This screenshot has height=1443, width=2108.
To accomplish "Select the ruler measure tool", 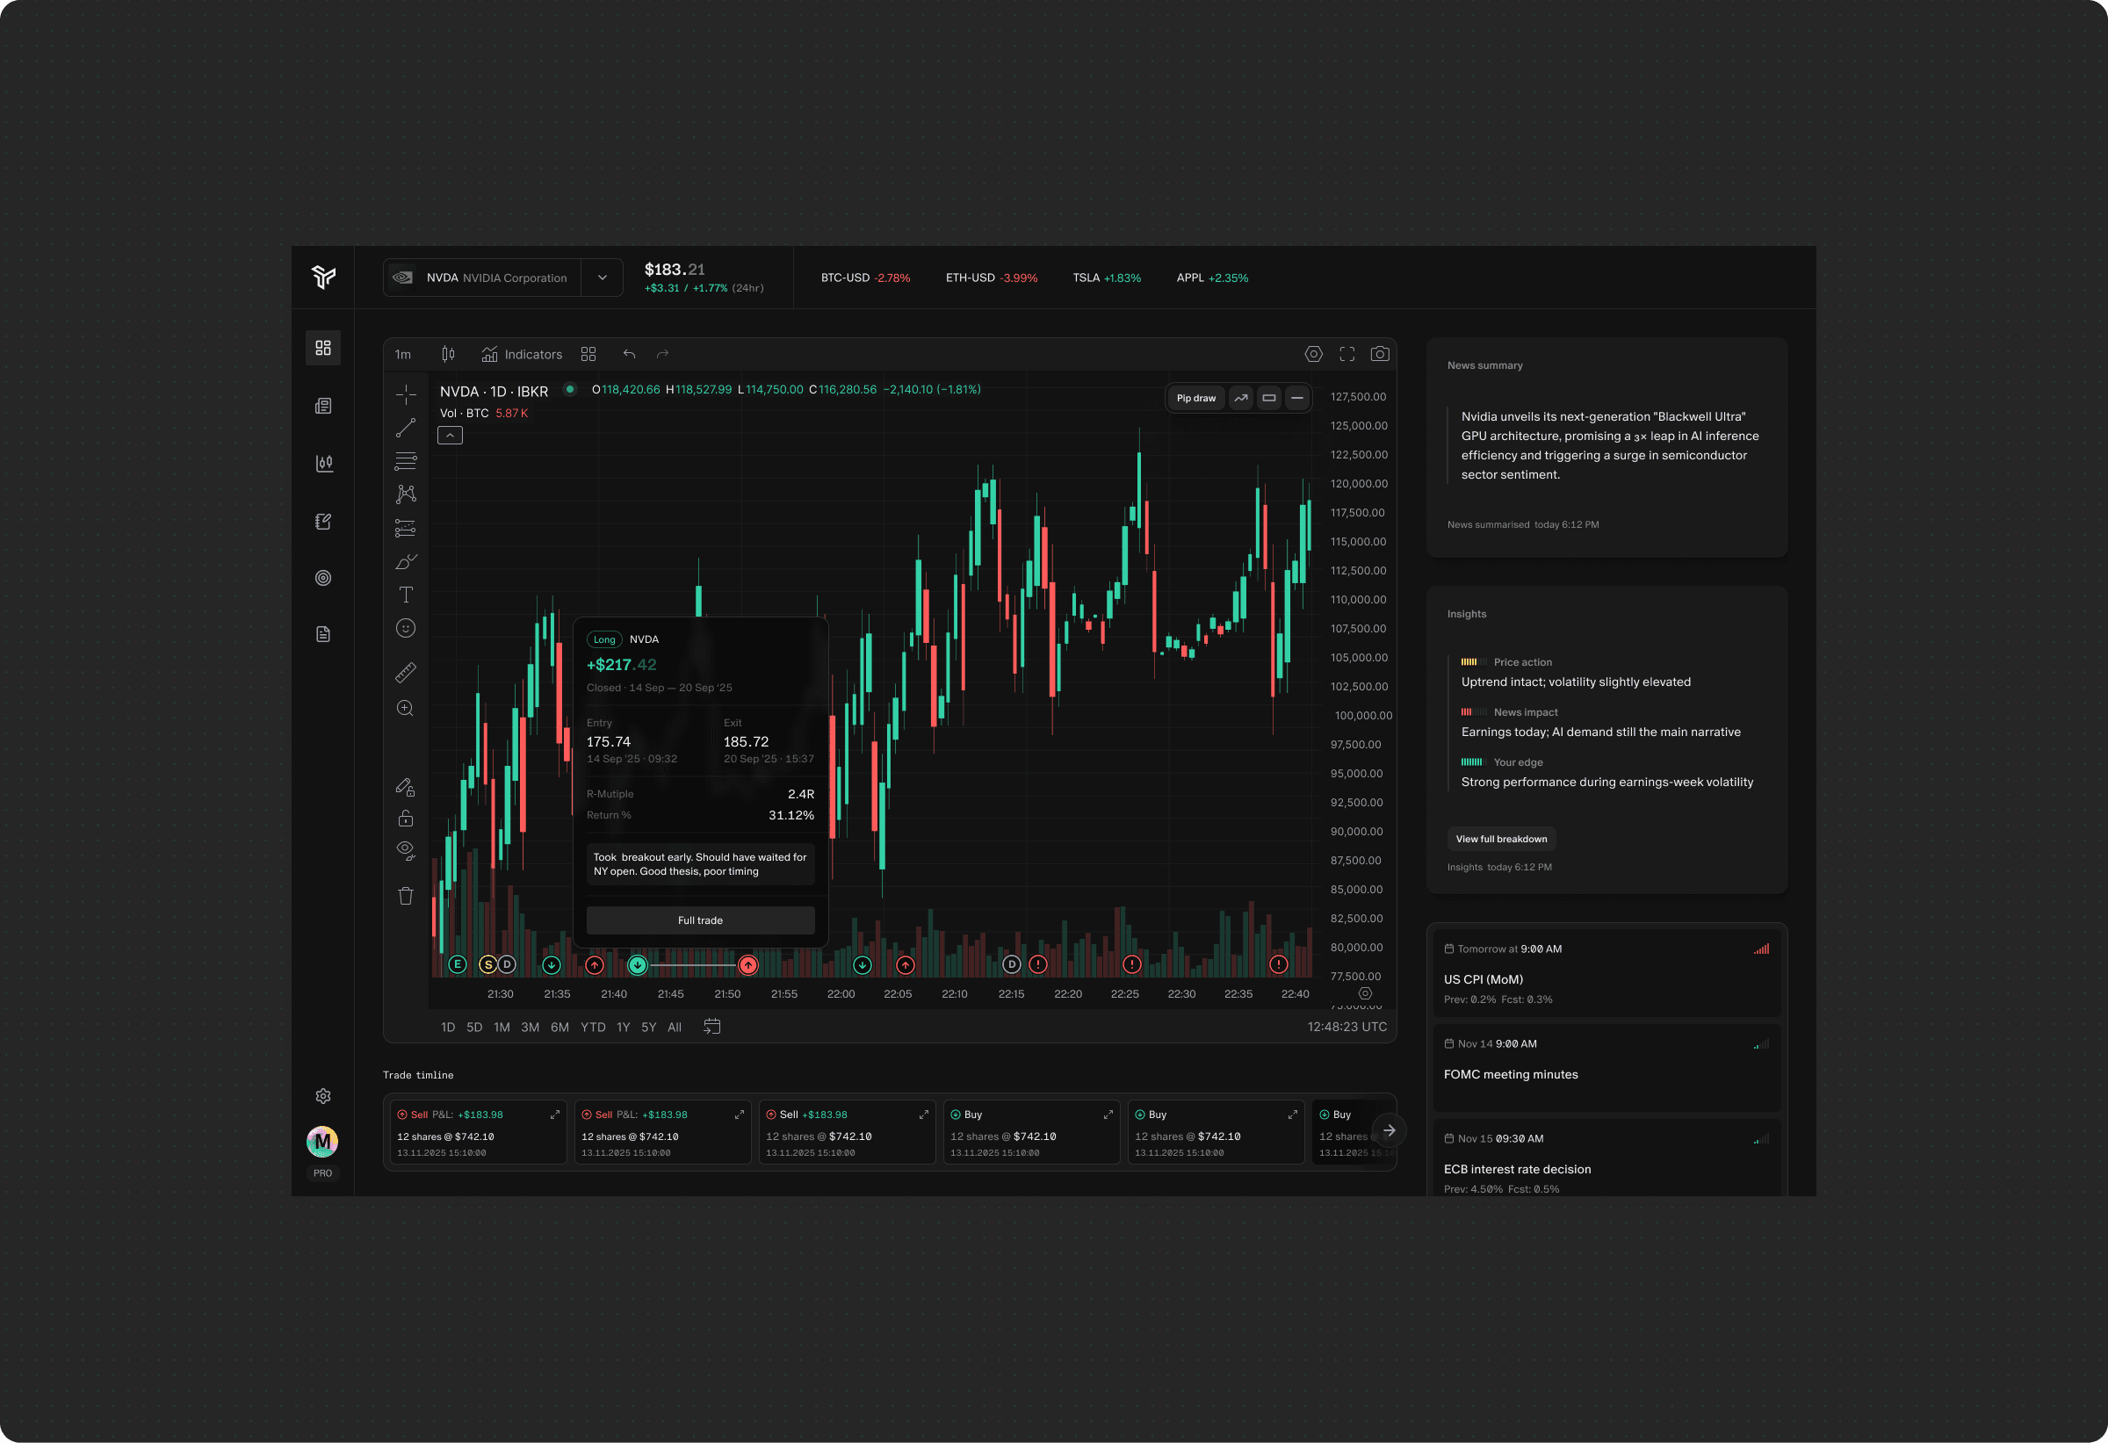I will (x=407, y=672).
